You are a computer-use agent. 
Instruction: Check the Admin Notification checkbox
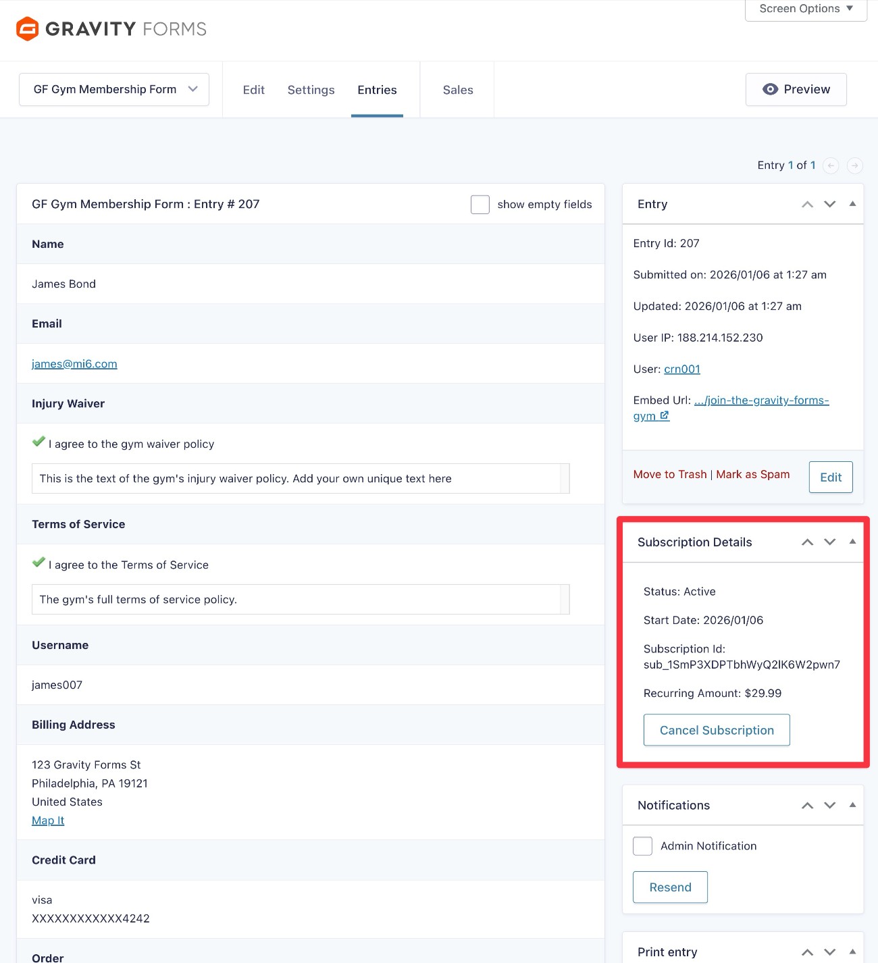point(642,845)
